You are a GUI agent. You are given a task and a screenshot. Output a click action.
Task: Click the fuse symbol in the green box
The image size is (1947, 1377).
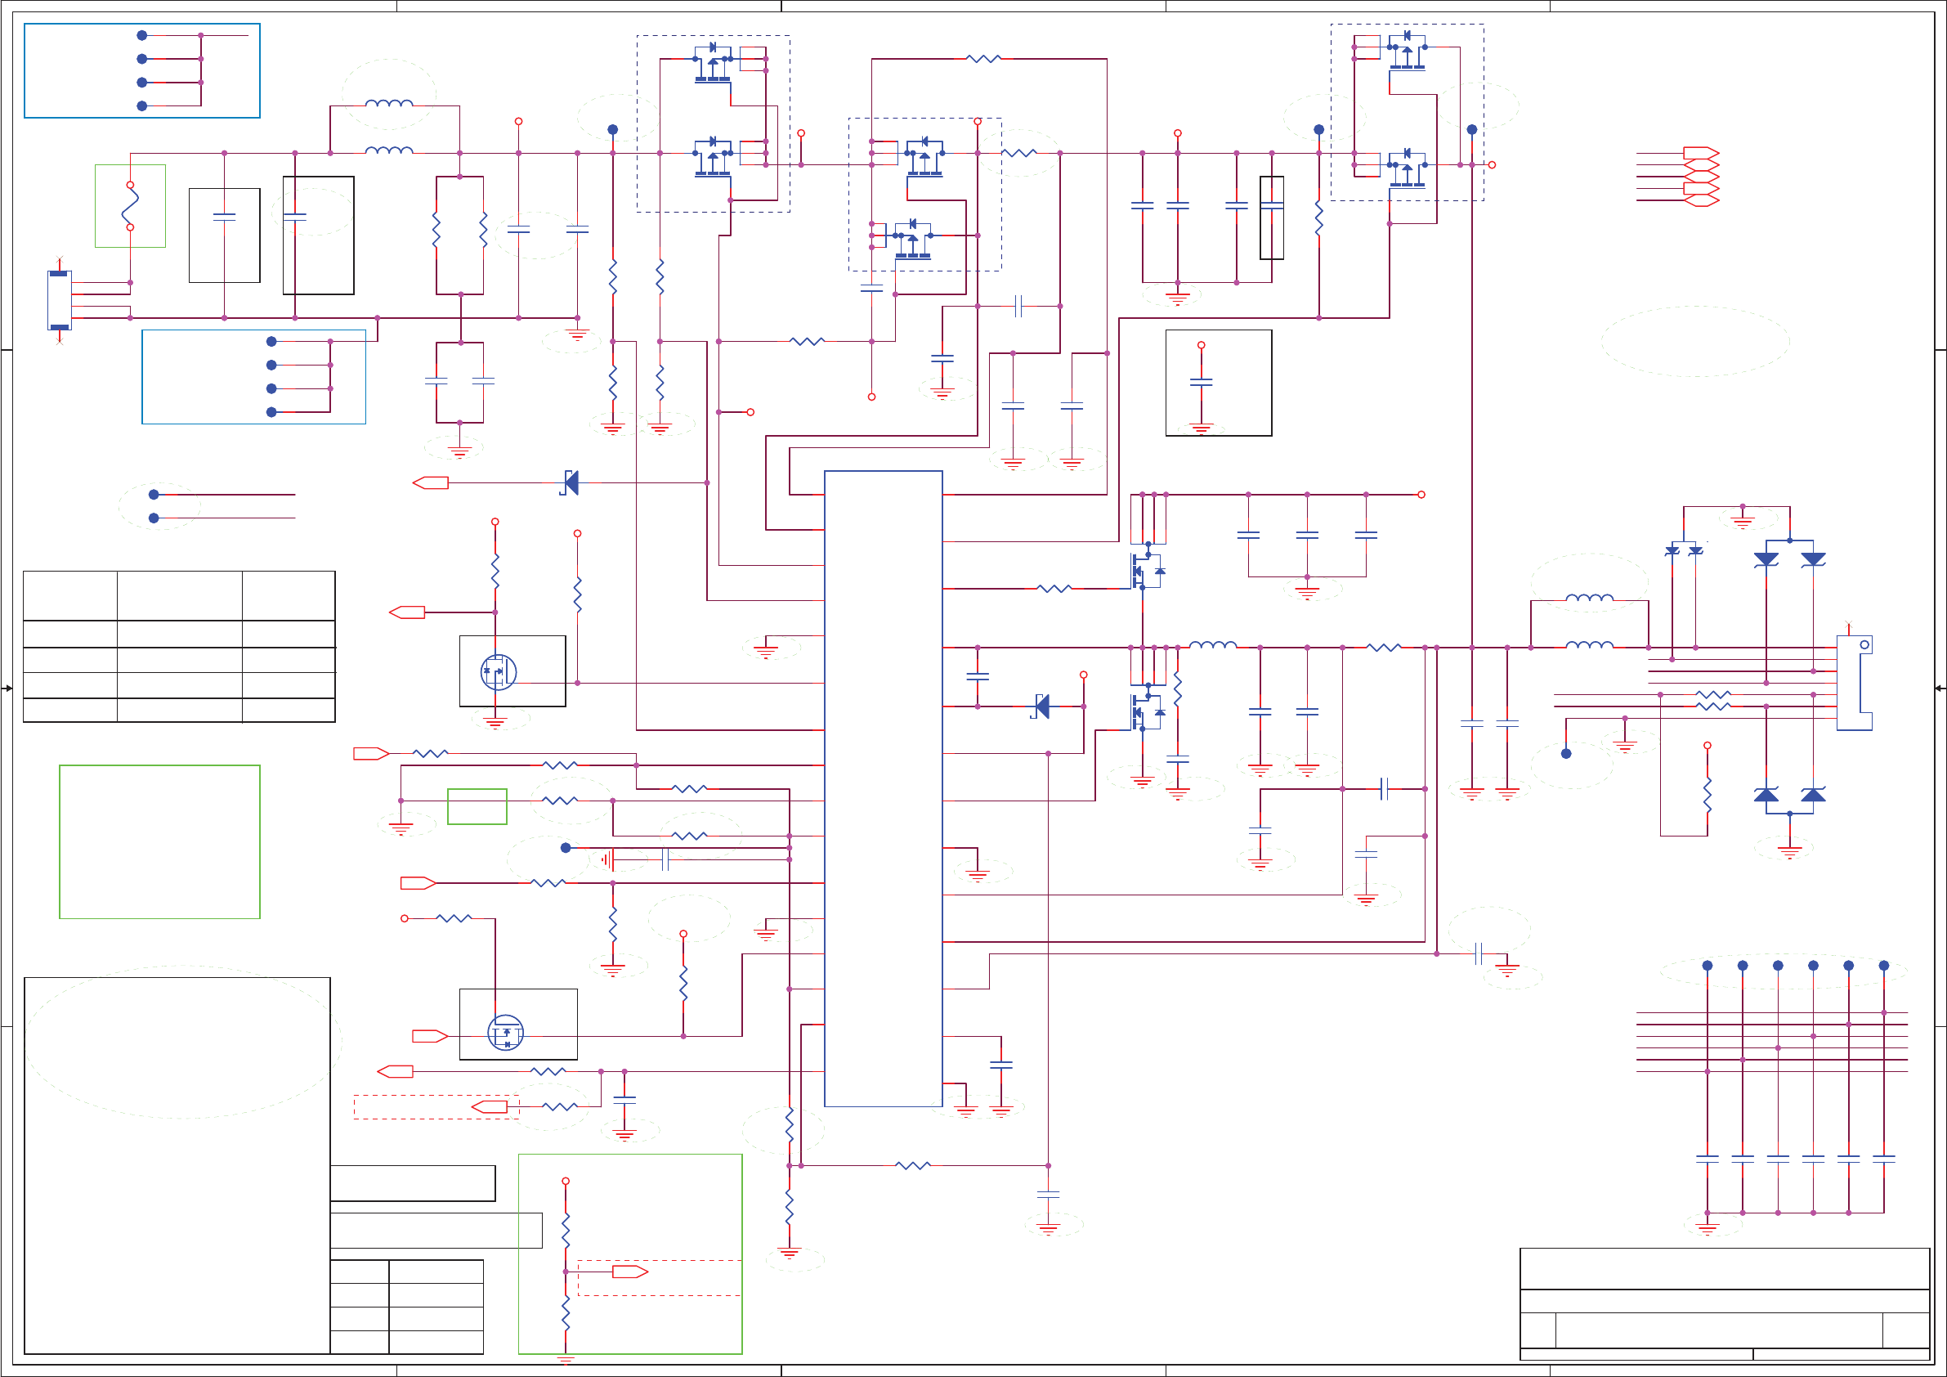click(x=131, y=206)
